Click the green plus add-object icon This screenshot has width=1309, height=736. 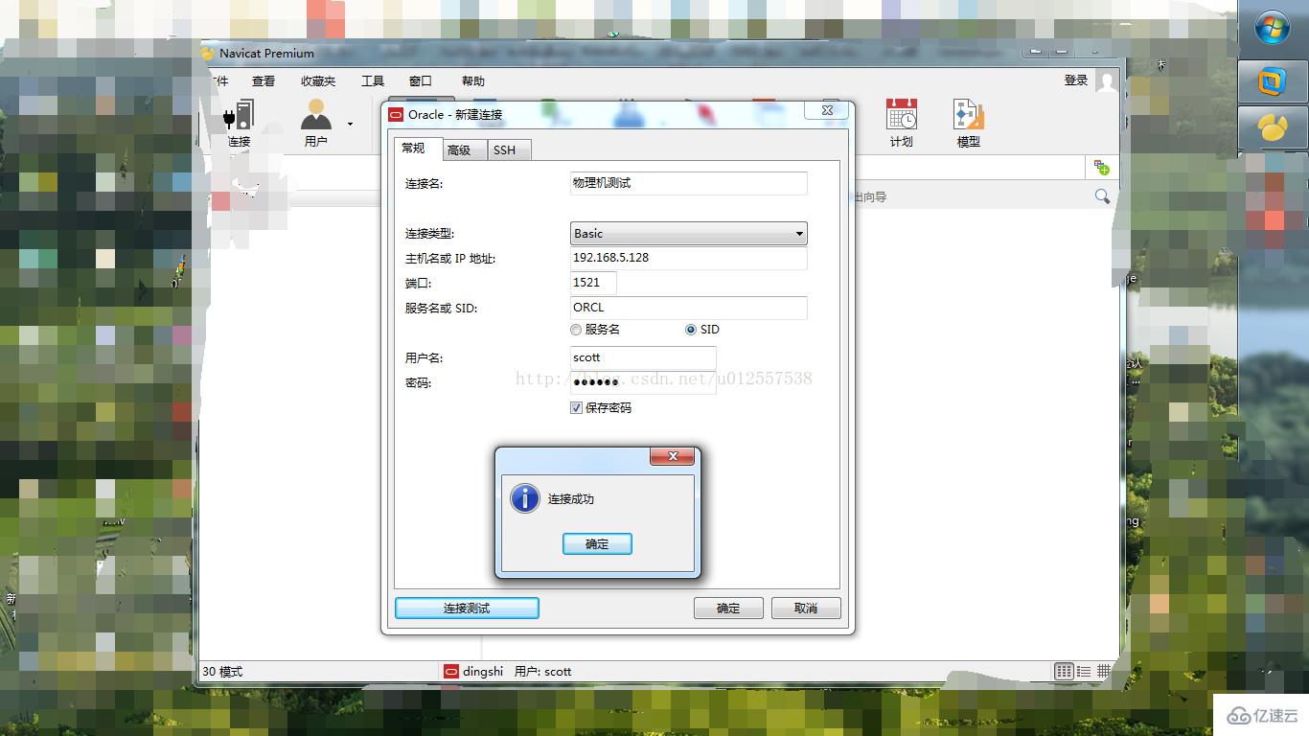coord(1102,168)
